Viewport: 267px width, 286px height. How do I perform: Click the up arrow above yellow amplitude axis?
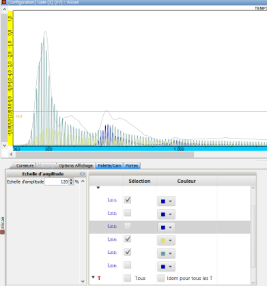(4, 10)
